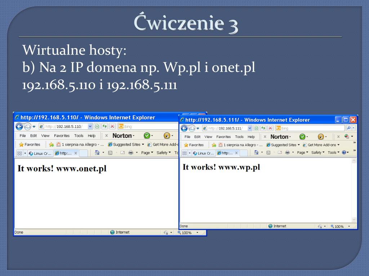
Task: Click Feeds RSS icon in 192.168.5.110 window
Action: click(110, 153)
